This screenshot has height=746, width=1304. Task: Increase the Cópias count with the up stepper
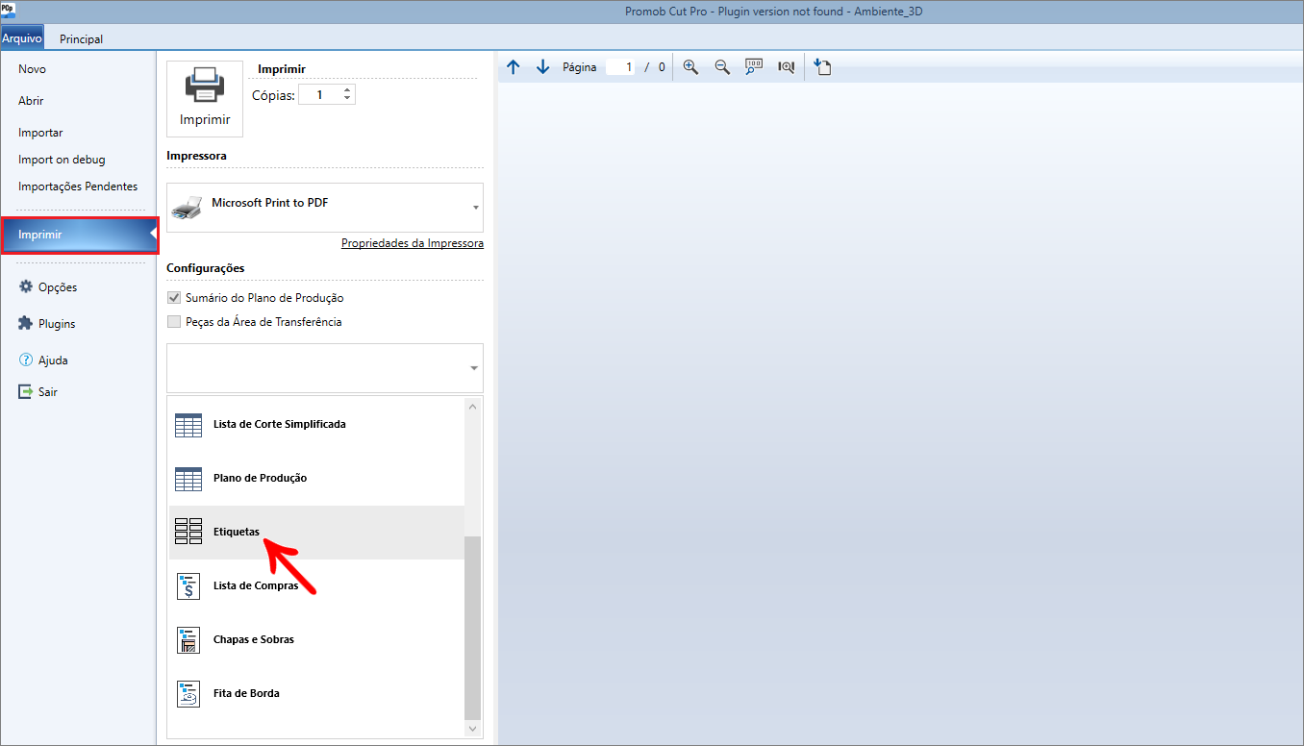pos(347,90)
